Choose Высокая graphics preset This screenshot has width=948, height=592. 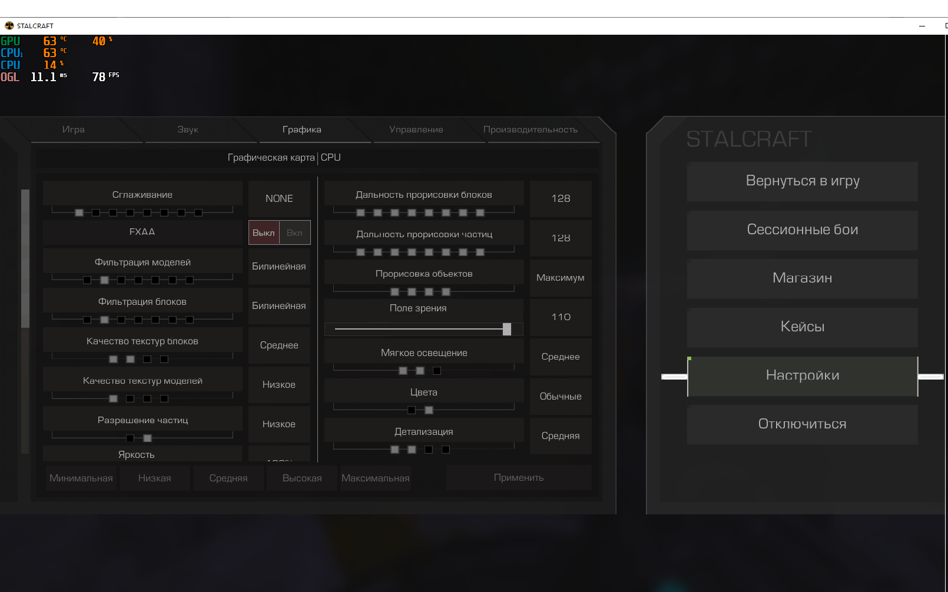coord(302,478)
